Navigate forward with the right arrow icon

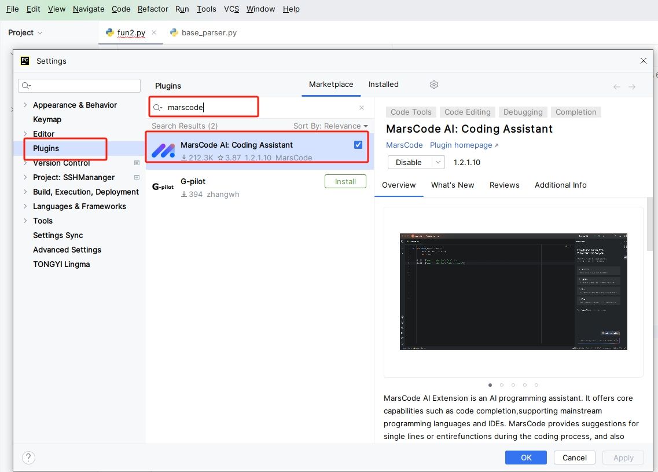coord(632,87)
